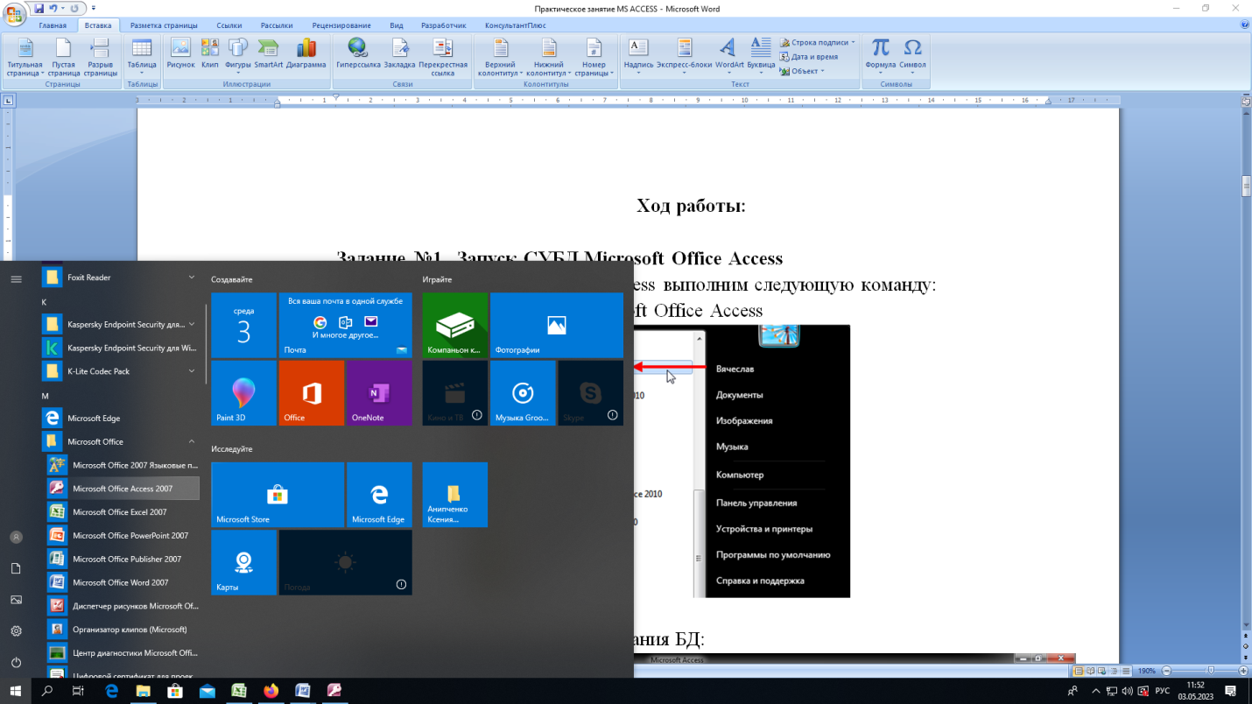Open Firefox from the taskbar
The height and width of the screenshot is (704, 1252).
click(271, 691)
